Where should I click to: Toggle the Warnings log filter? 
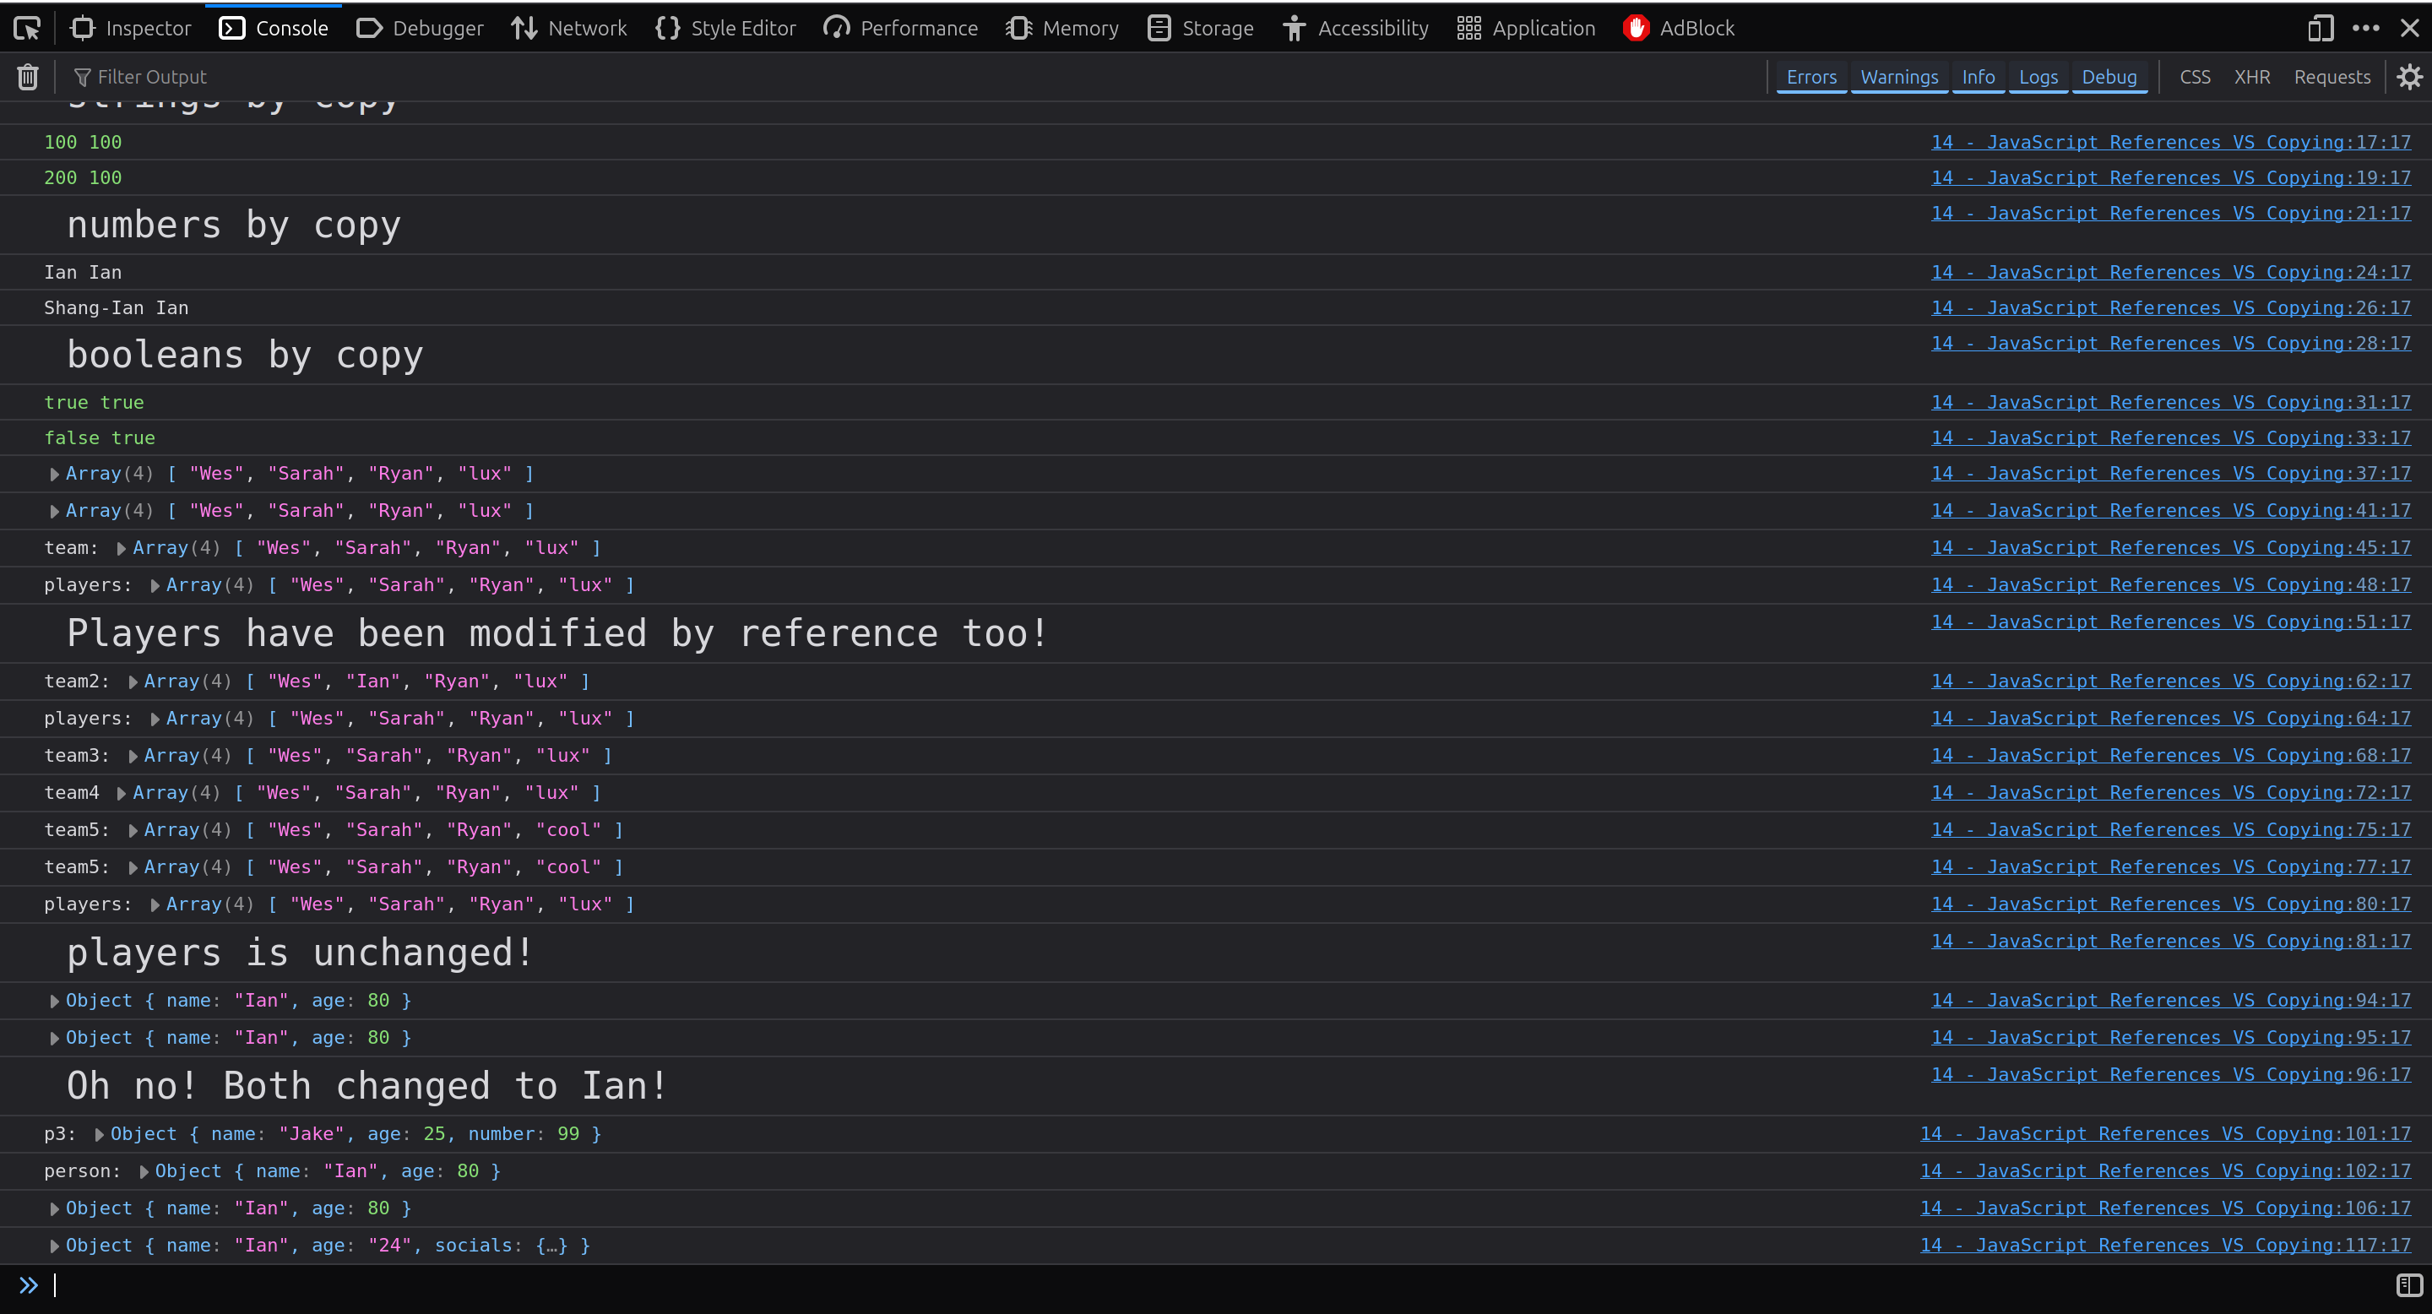1898,77
